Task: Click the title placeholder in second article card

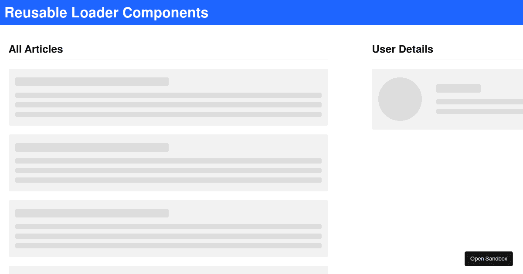Action: [92, 147]
